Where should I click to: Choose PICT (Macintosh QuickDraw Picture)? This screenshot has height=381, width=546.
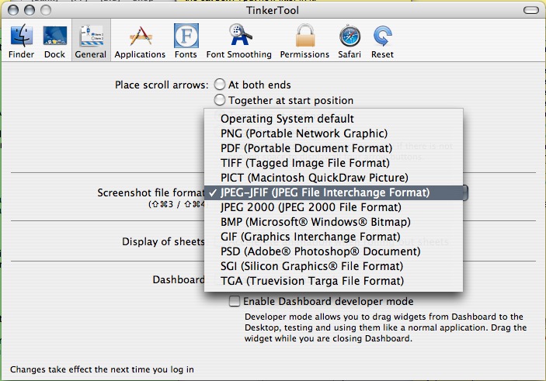point(334,178)
